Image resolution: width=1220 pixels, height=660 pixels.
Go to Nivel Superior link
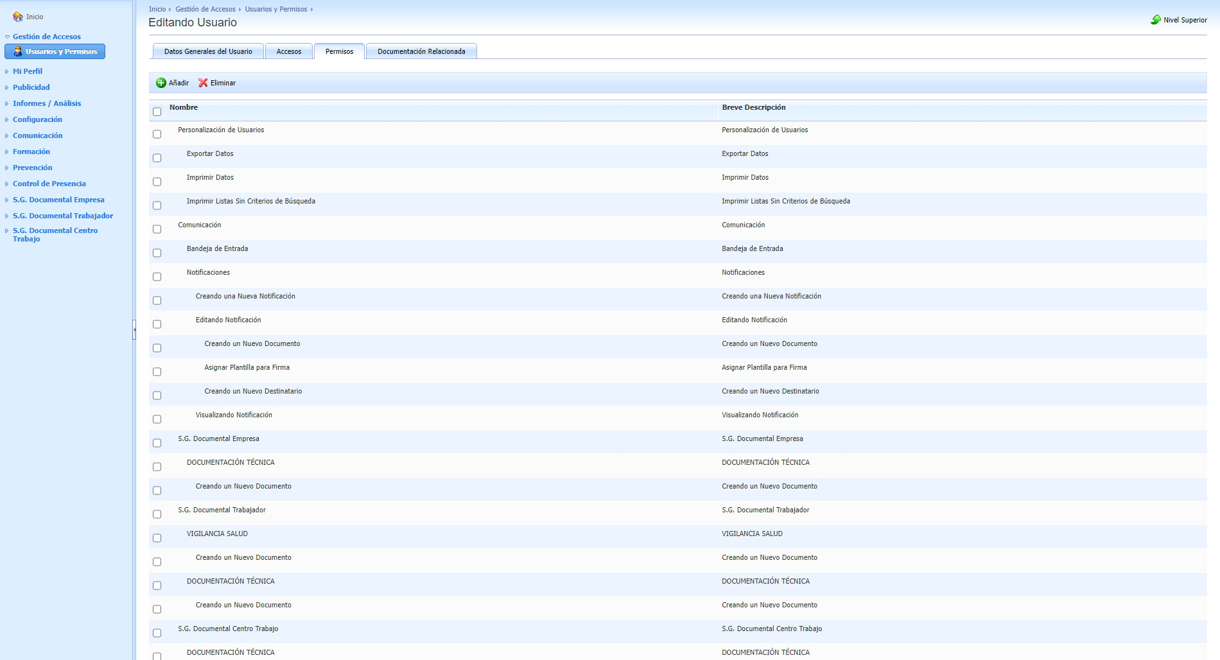[x=1185, y=20]
